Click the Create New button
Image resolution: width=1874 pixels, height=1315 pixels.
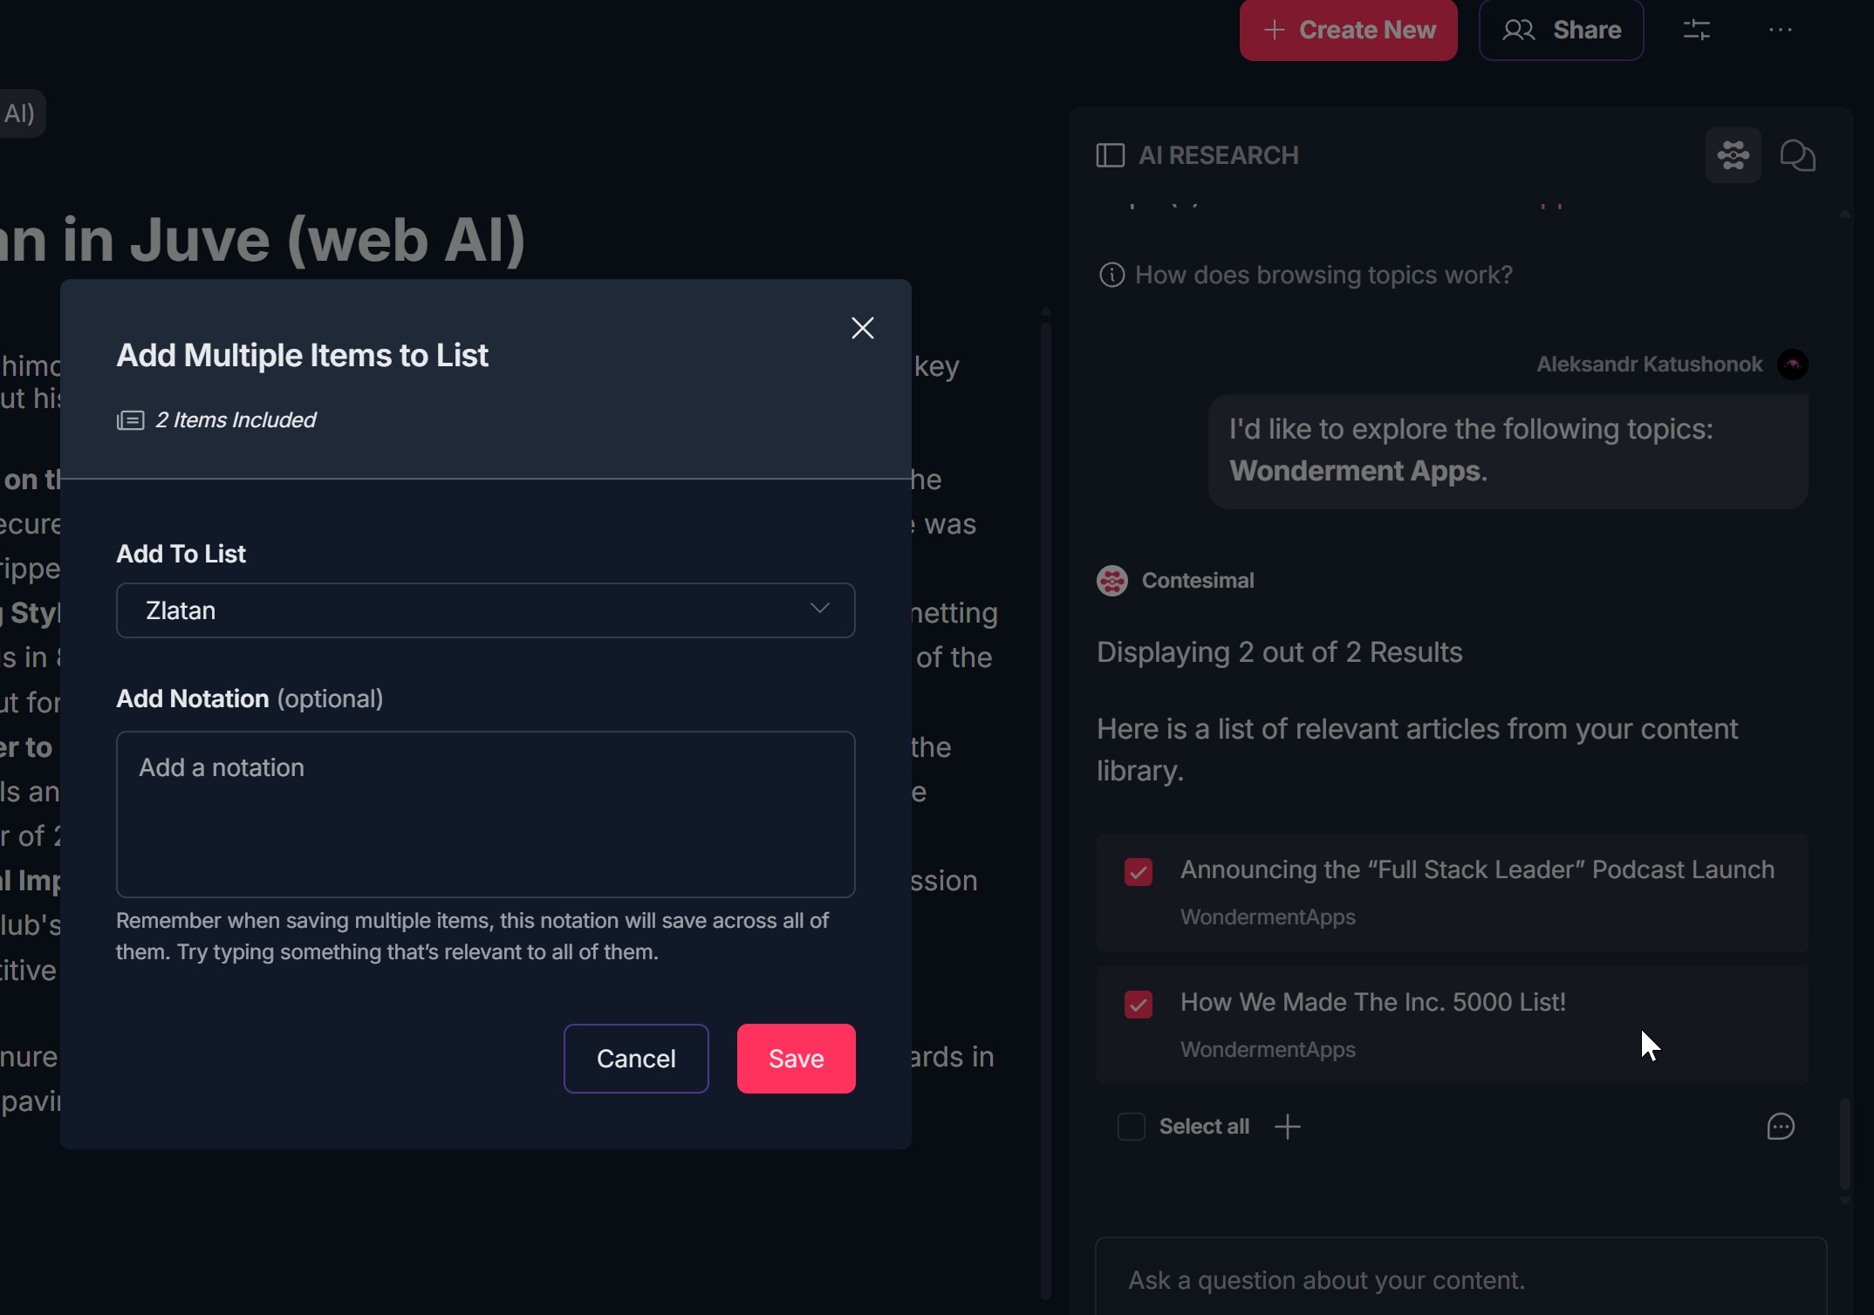tap(1348, 31)
